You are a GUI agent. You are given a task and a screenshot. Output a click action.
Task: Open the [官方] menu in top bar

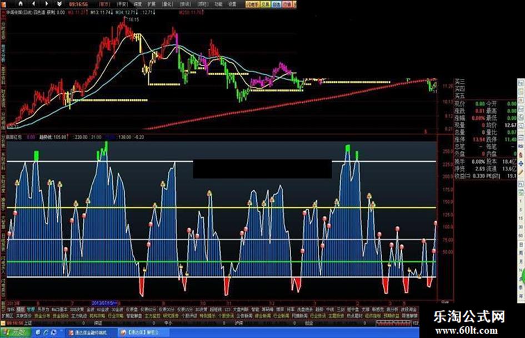pos(103,4)
